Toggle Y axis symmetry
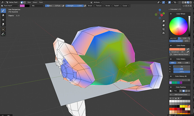The height and width of the screenshot is (116, 194). (x=188, y=6)
